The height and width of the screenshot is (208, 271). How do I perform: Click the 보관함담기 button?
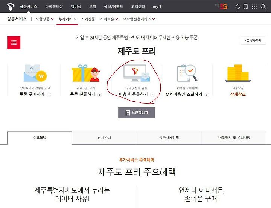tap(137, 113)
